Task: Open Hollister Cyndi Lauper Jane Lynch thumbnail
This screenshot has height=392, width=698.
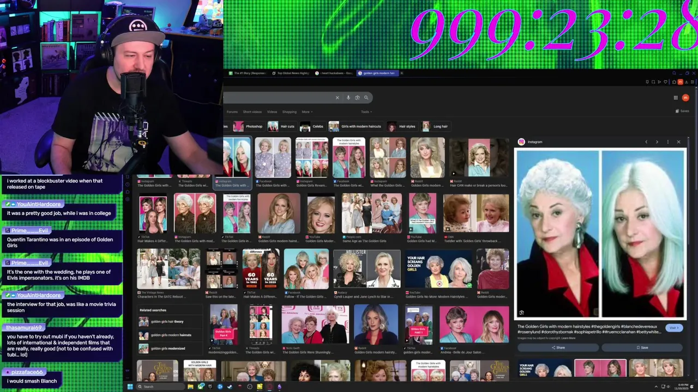Action: pyautogui.click(x=366, y=268)
